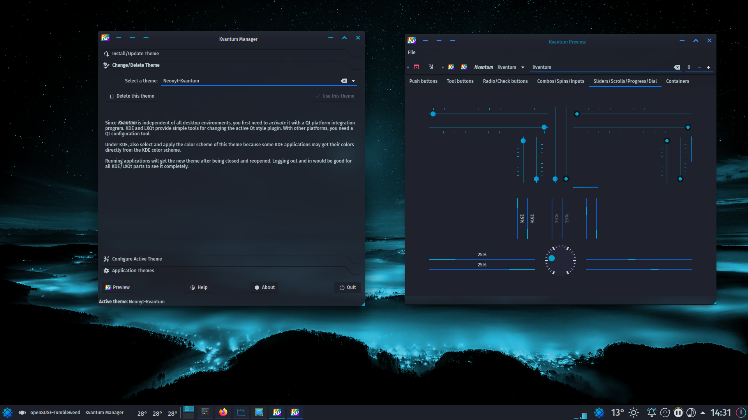Click the software updates tray icon
748x420 pixels.
[665, 413]
